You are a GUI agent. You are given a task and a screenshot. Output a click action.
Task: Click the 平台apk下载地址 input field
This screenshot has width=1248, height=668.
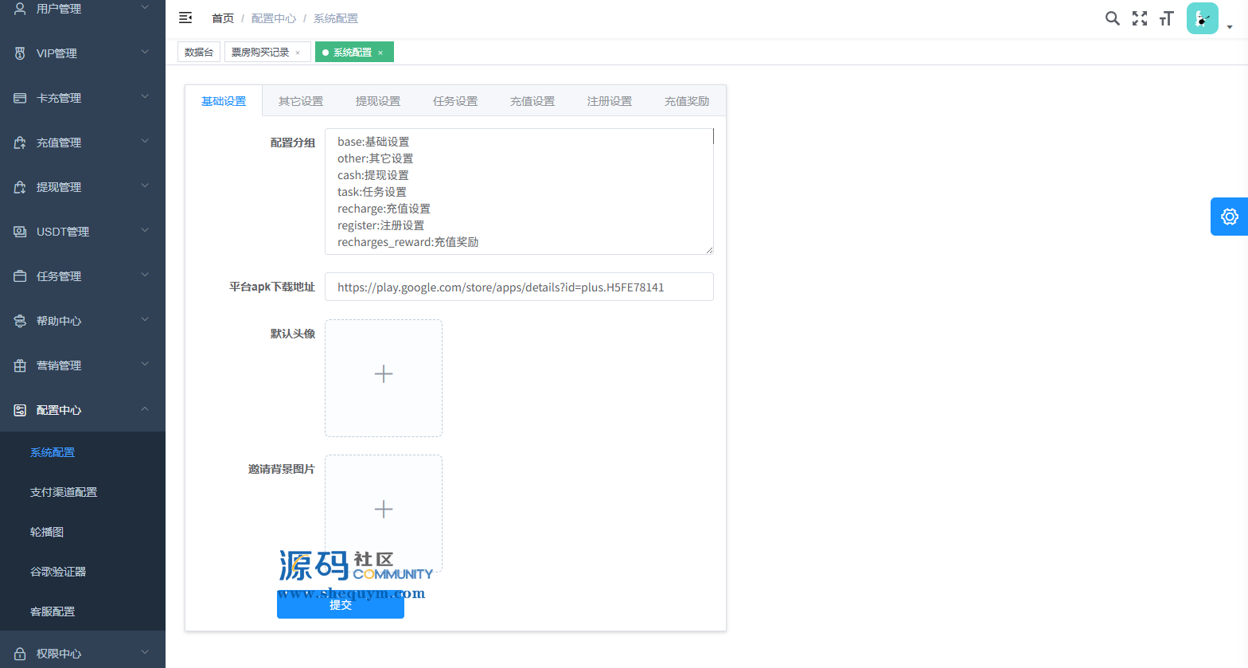[519, 287]
